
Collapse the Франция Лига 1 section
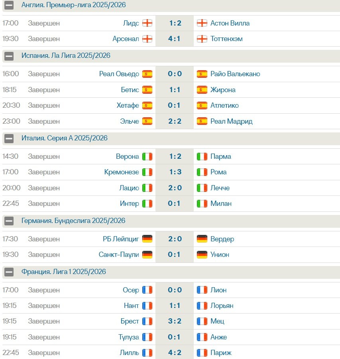(x=9, y=272)
